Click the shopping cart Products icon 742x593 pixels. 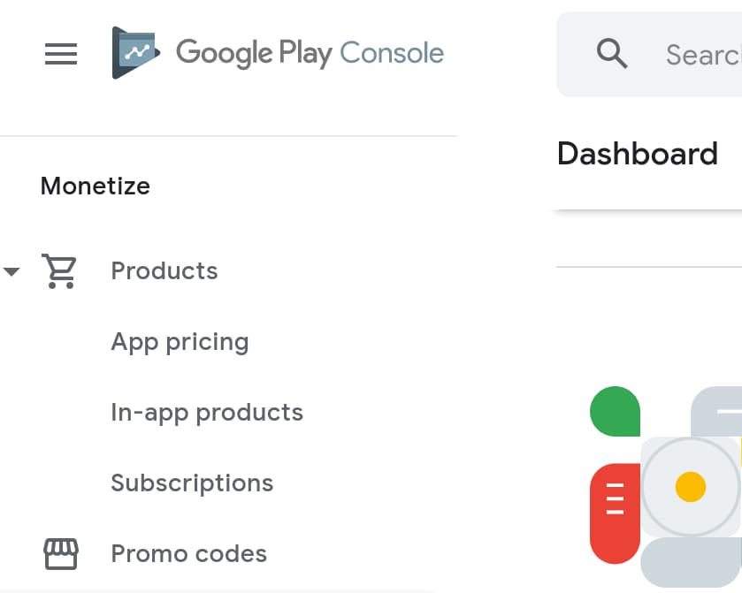coord(59,270)
